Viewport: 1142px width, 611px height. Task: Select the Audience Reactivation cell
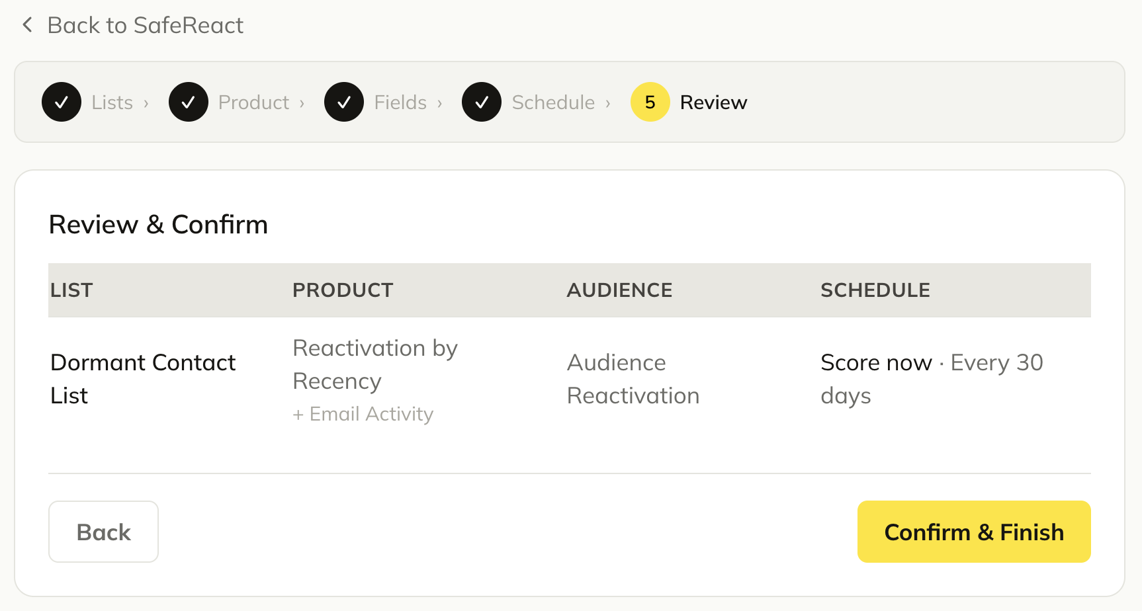tap(633, 379)
